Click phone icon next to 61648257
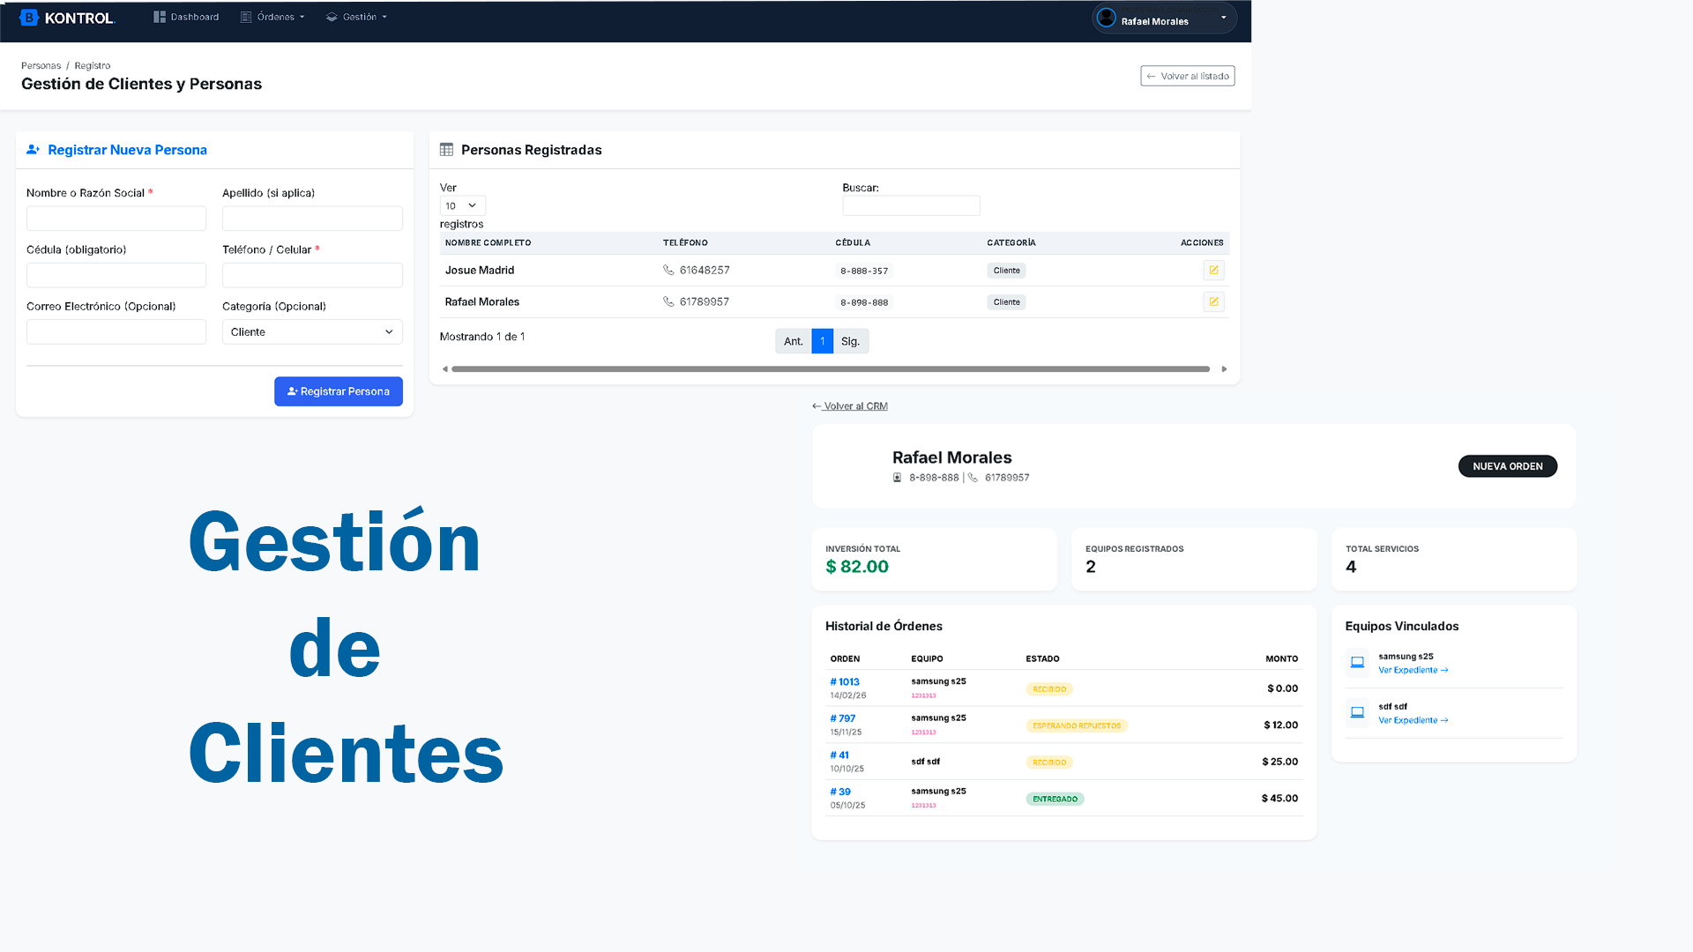This screenshot has height=952, width=1693. point(668,271)
